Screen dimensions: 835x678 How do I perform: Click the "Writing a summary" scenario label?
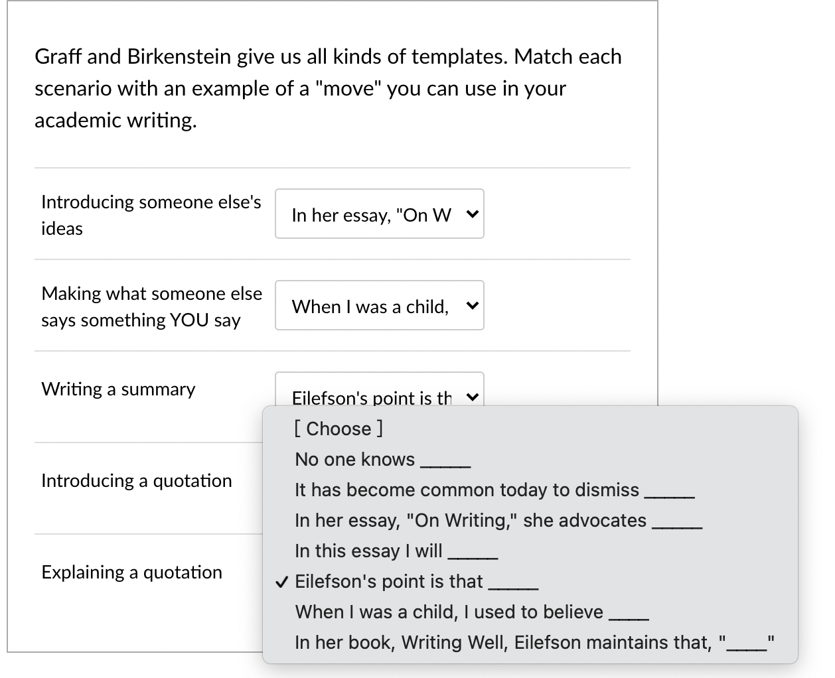coord(118,389)
